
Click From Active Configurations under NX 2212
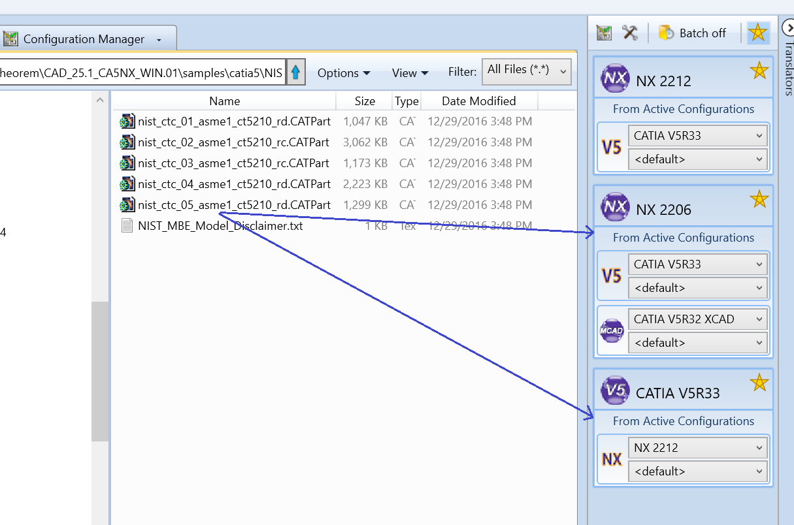click(x=683, y=109)
